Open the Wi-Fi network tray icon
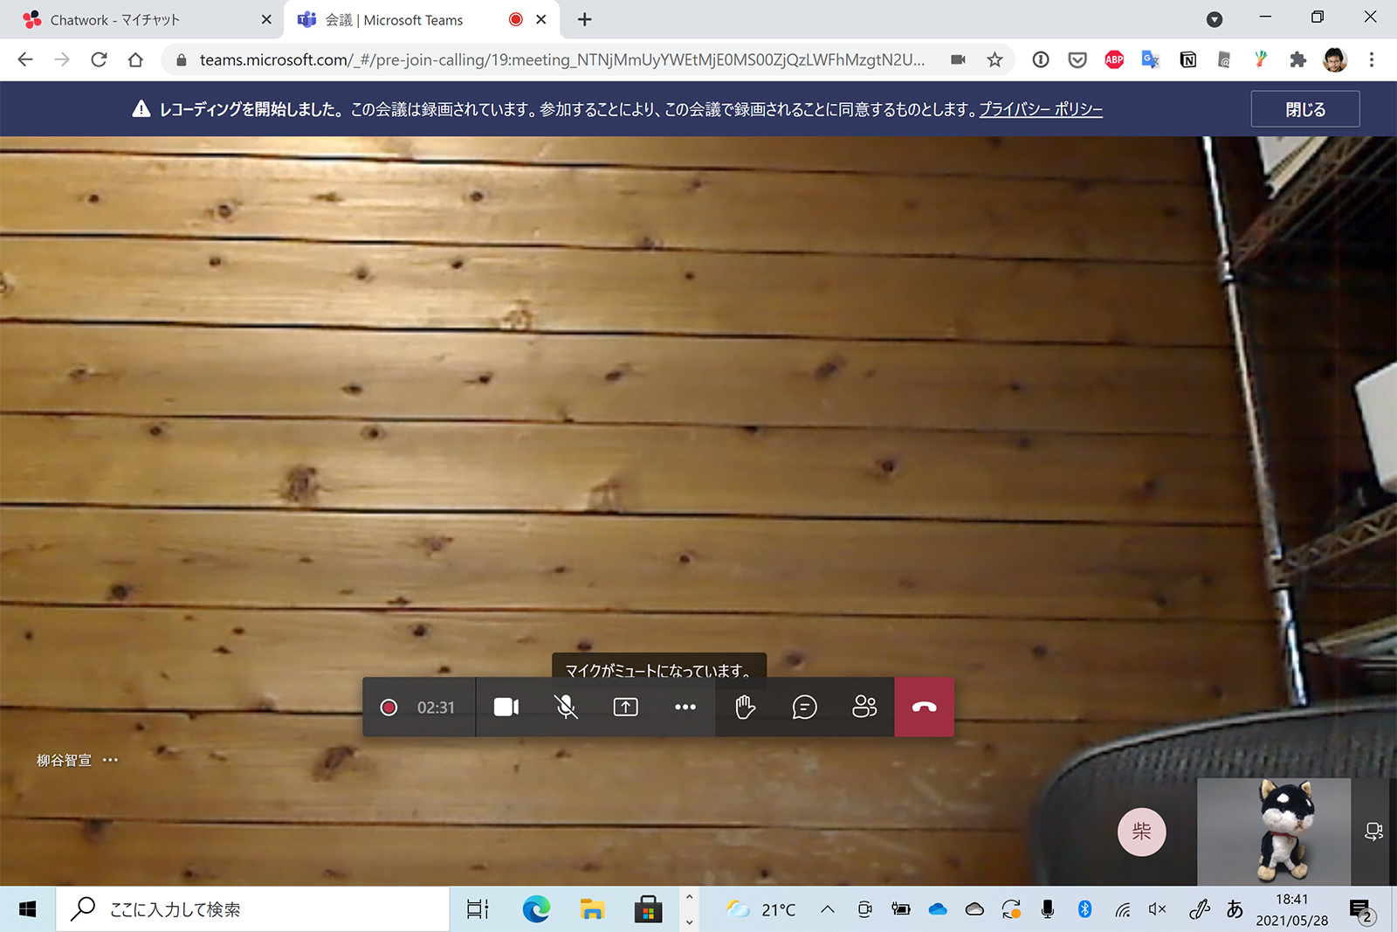The image size is (1397, 932). (1122, 910)
